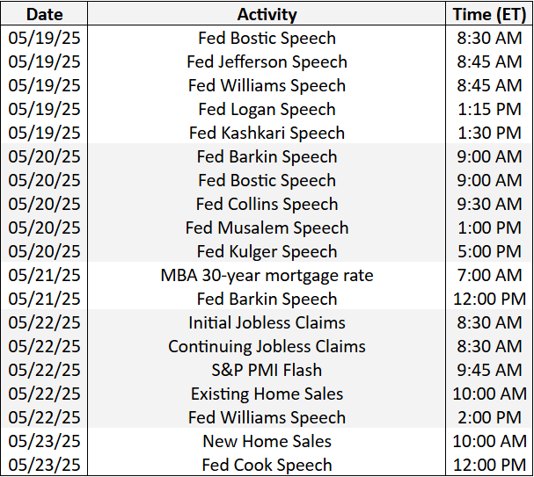Click the Fed Kulger Speech cell
Image resolution: width=534 pixels, height=477 pixels.
[267, 252]
